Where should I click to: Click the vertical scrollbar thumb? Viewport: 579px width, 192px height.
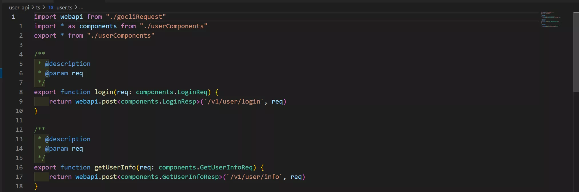click(x=576, y=52)
